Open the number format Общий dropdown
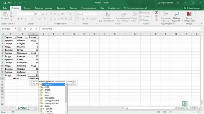 pyautogui.click(x=96, y=14)
